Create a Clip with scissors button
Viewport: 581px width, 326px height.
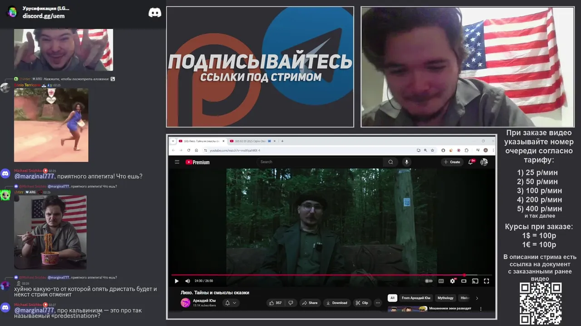point(362,303)
